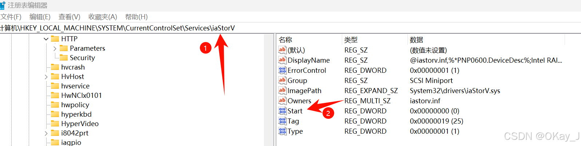581x146 pixels.
Task: Collapse the HTTP tree node
Action: pos(46,39)
